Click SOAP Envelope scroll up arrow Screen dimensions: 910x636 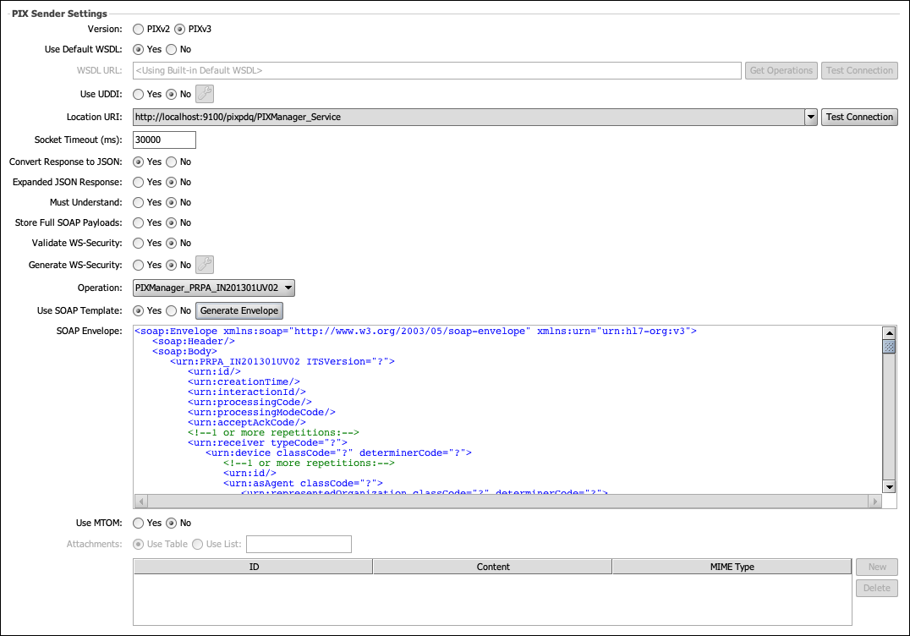[x=889, y=332]
